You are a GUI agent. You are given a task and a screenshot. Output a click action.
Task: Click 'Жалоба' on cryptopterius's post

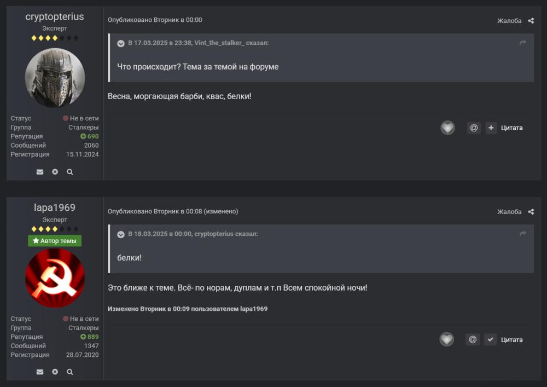[x=510, y=20]
